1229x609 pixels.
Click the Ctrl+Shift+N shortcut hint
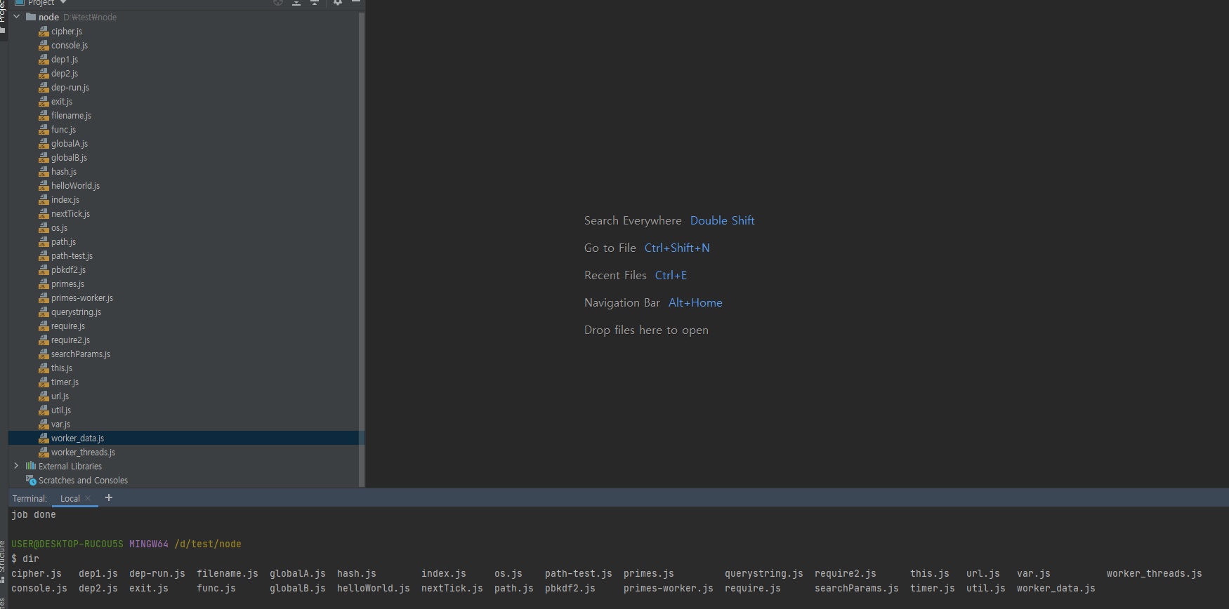pyautogui.click(x=677, y=248)
